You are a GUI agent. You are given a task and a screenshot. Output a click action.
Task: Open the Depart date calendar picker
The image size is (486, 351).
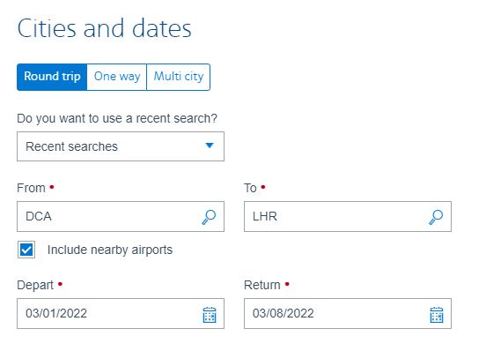coord(210,315)
